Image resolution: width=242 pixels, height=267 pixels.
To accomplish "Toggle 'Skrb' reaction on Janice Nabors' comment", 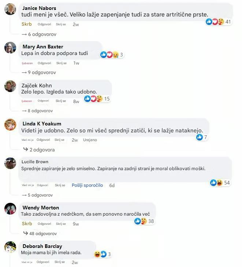I will 27,24.
